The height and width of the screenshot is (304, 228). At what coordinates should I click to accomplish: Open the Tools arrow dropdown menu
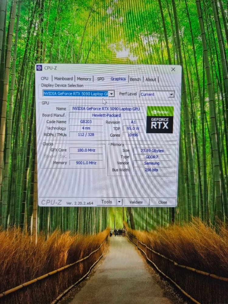[x=119, y=202]
